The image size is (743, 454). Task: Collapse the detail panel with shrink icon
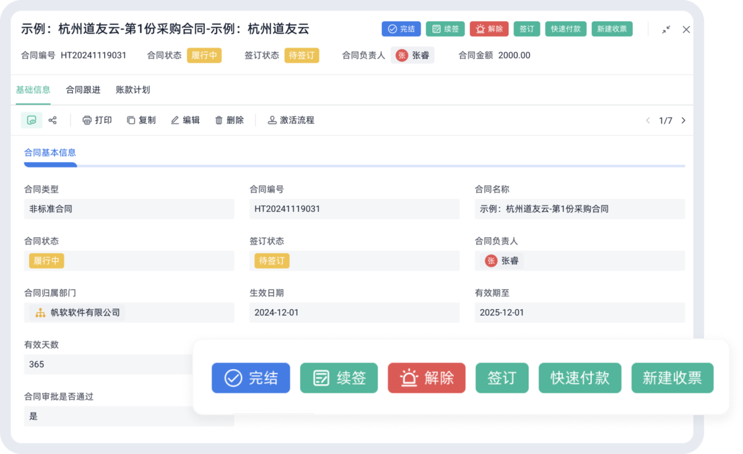click(x=666, y=29)
